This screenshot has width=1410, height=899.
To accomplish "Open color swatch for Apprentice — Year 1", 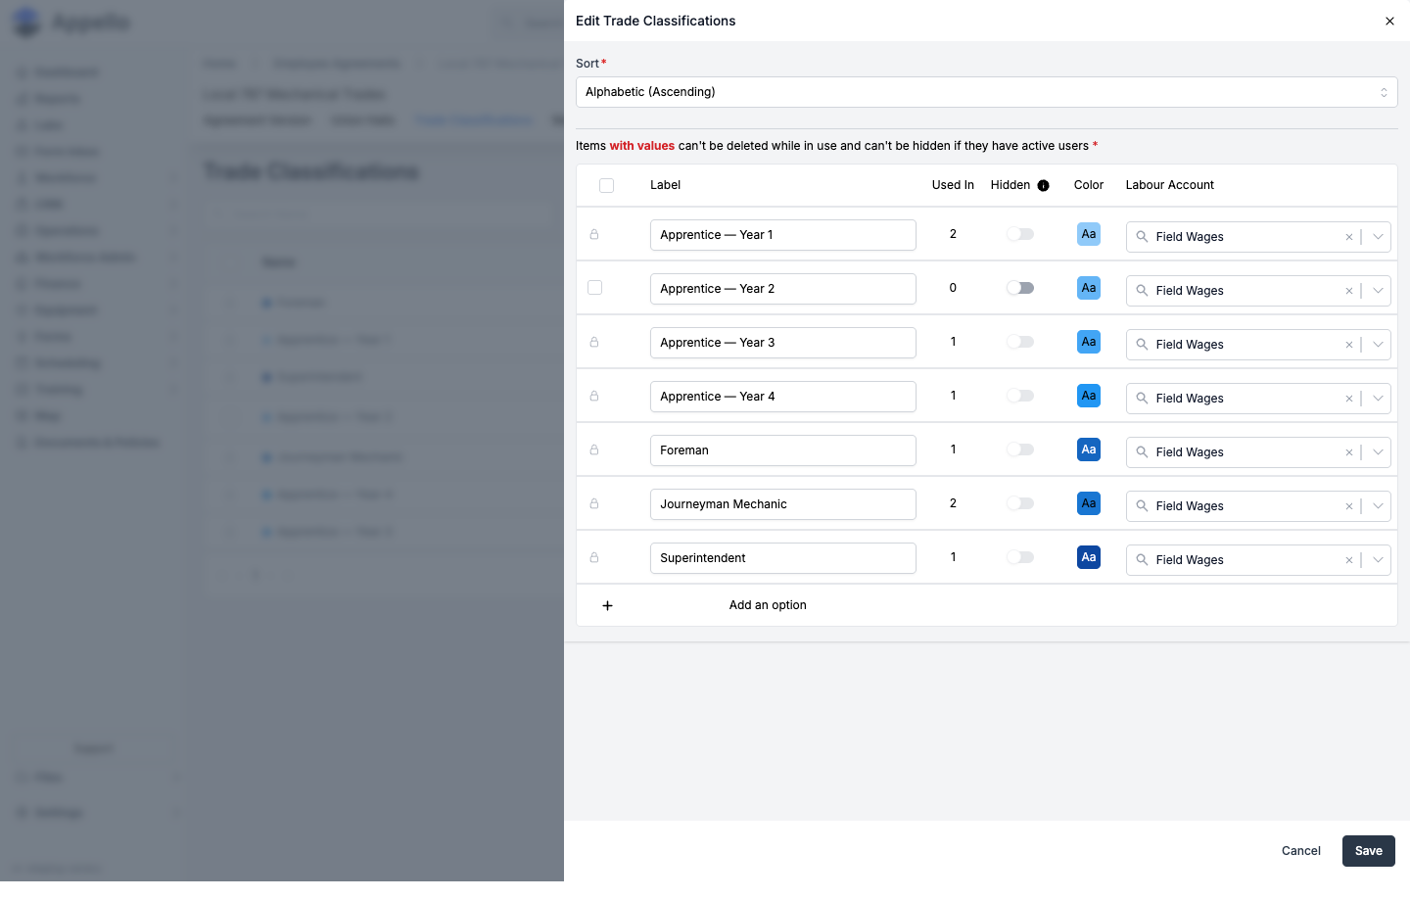I will point(1089,234).
